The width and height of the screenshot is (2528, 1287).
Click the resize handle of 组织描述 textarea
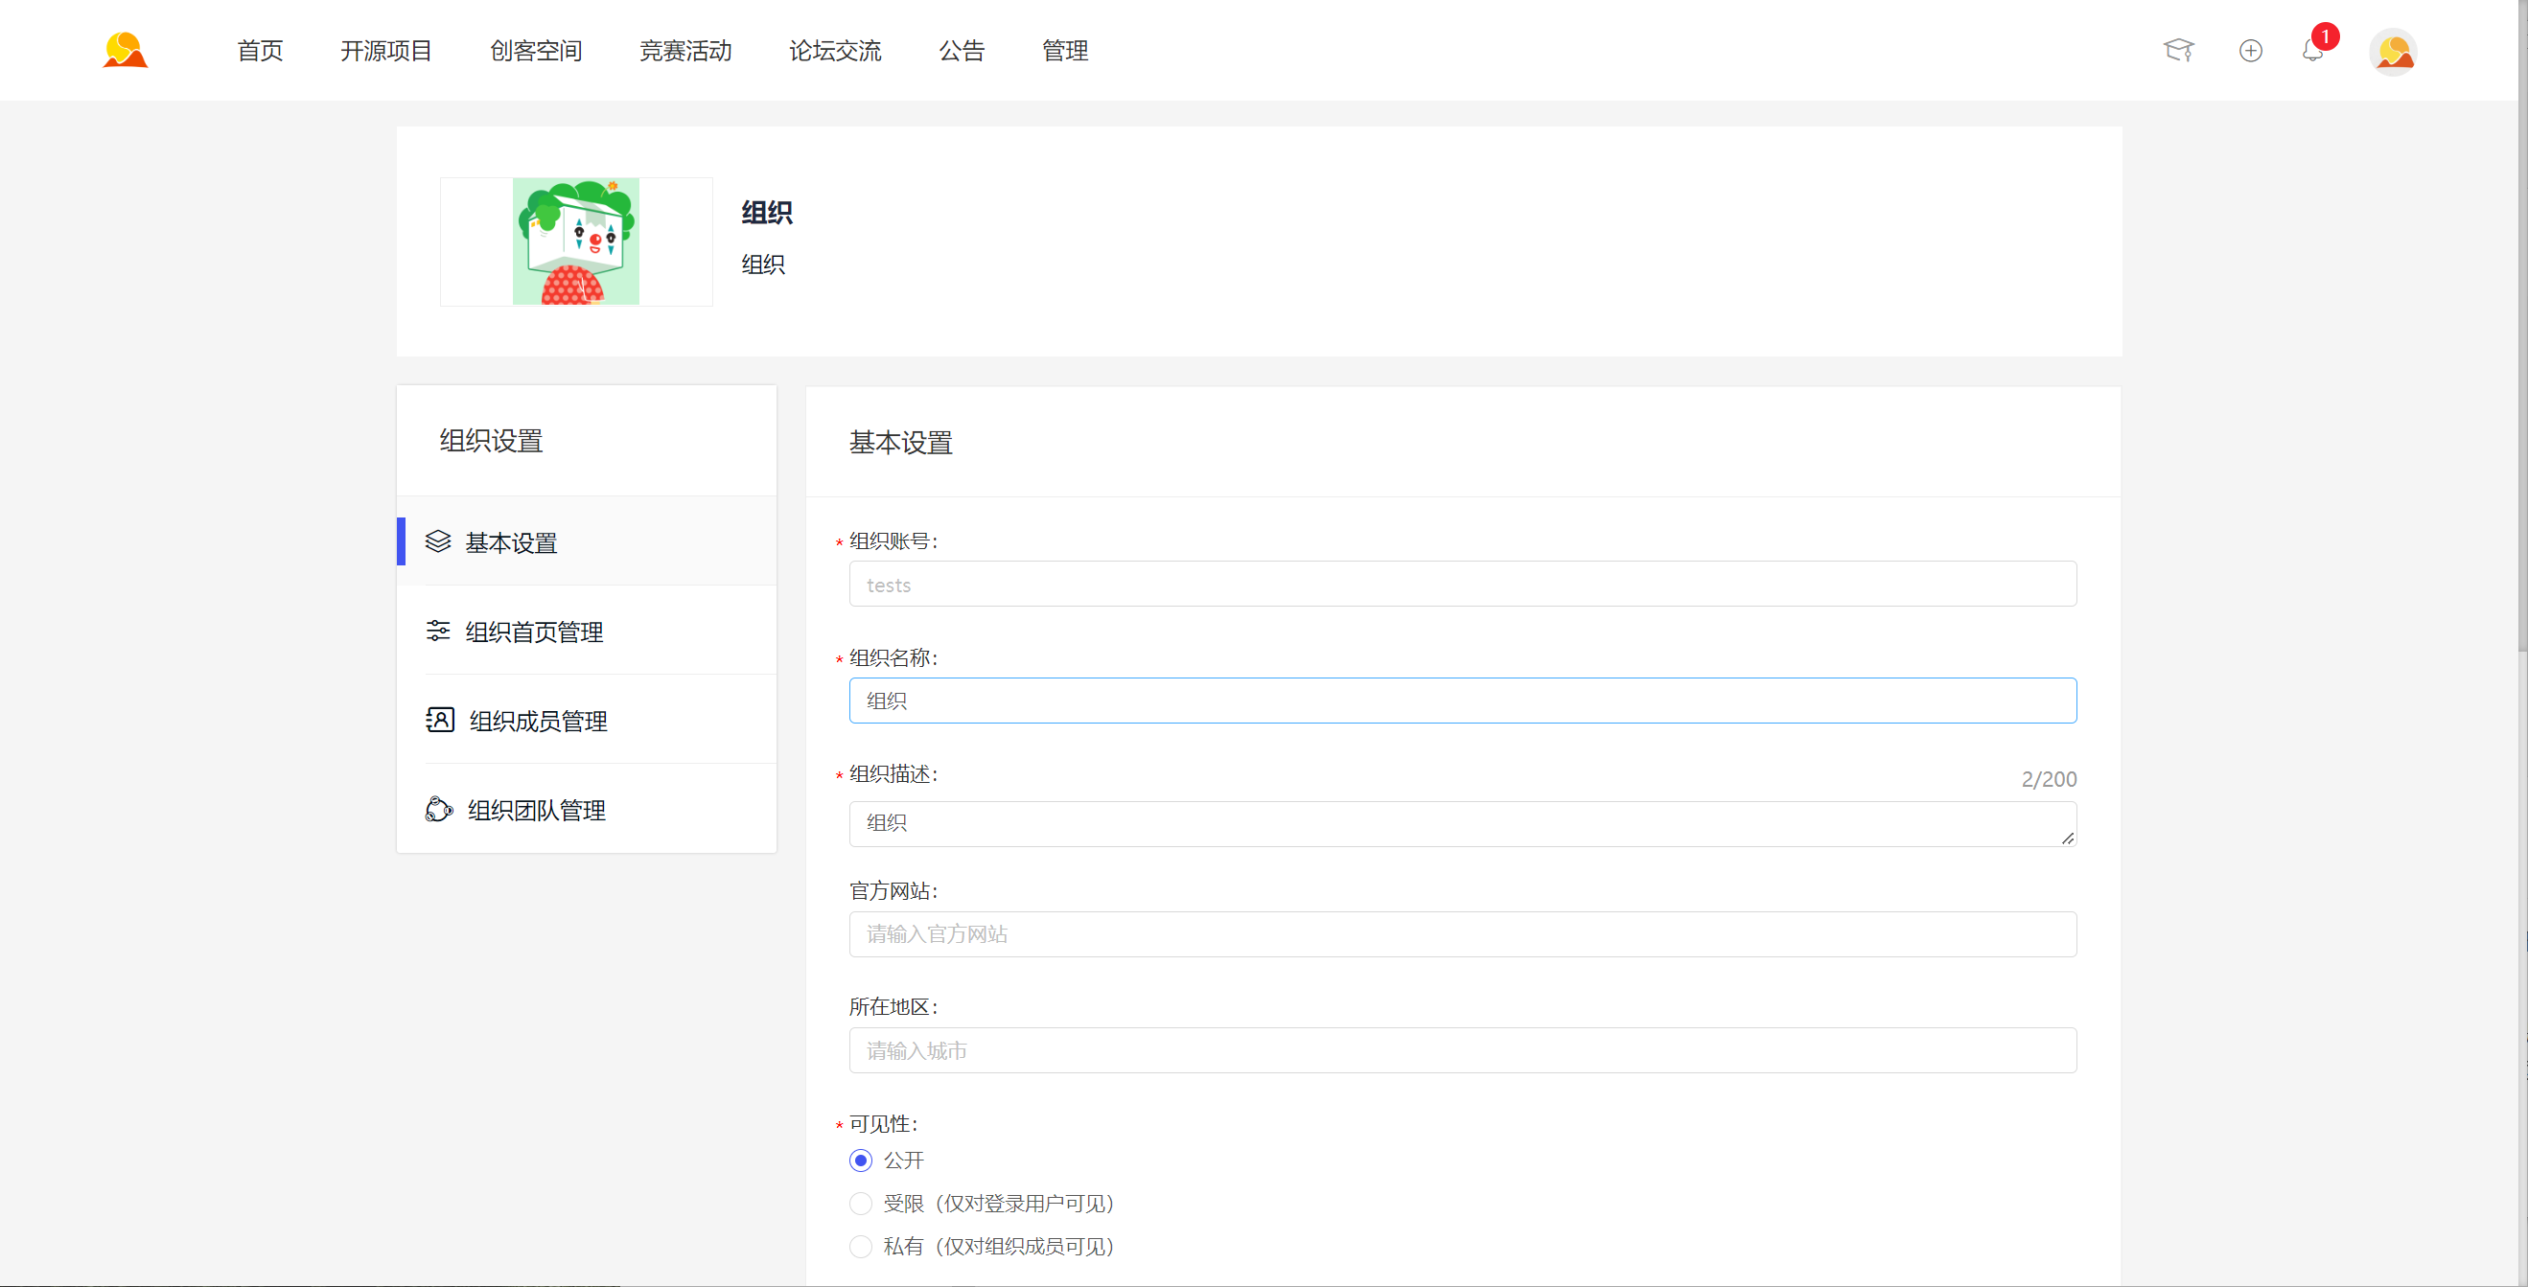(x=2067, y=838)
